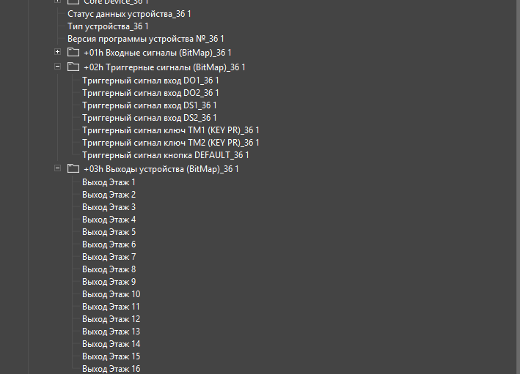Image resolution: width=520 pixels, height=374 pixels.
Task: Select Триггерный сигнал вход DO1_36 1
Action: [150, 81]
